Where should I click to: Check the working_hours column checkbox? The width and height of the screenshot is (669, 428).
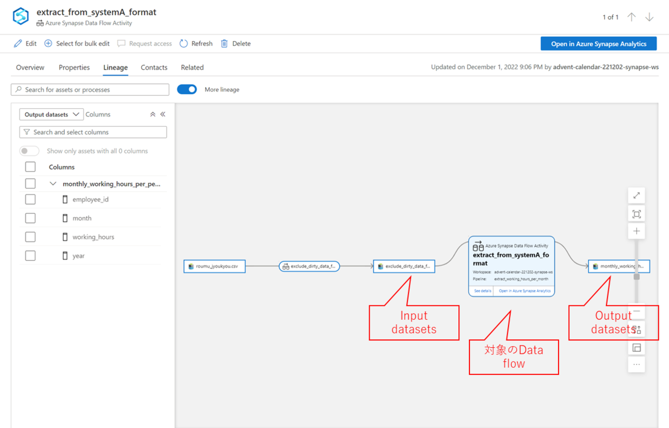[30, 237]
